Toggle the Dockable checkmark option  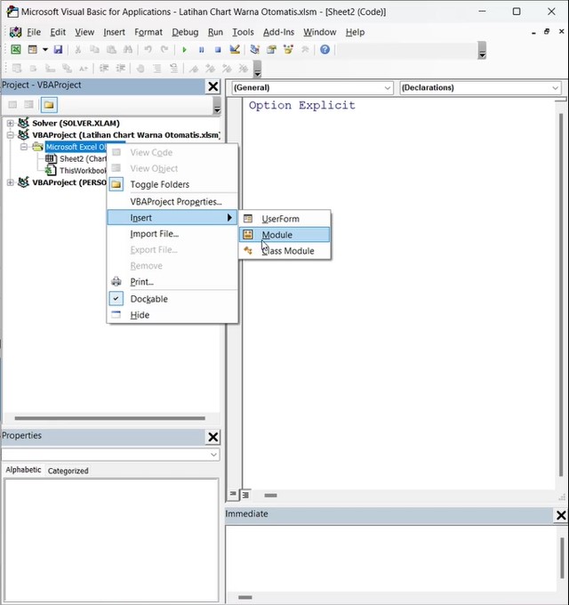[x=148, y=299]
